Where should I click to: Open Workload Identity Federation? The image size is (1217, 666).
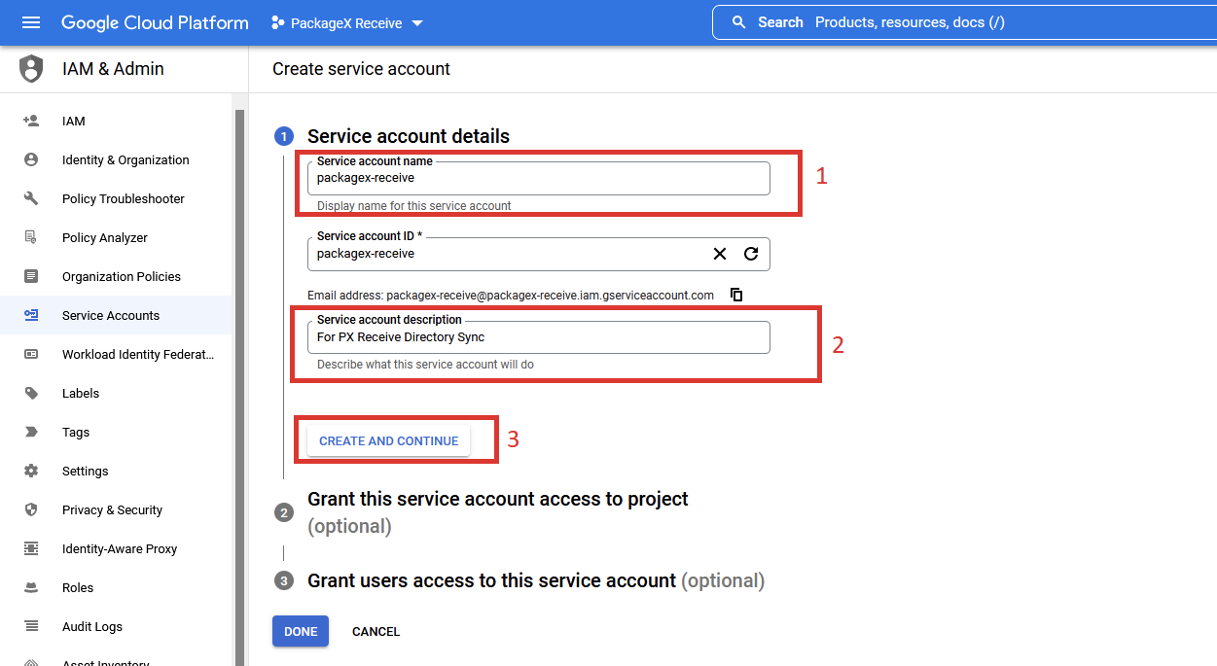tap(117, 355)
